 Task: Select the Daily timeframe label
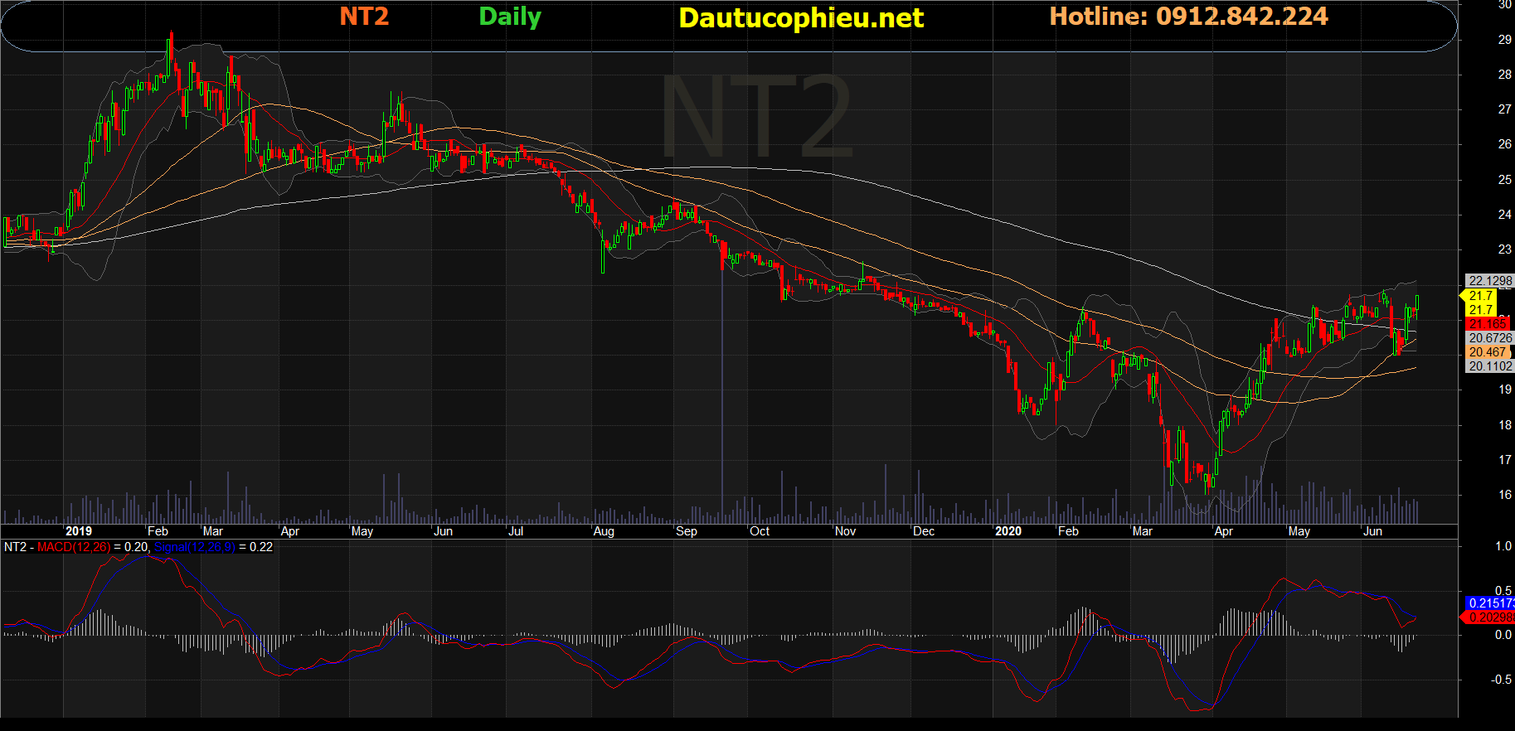(510, 17)
